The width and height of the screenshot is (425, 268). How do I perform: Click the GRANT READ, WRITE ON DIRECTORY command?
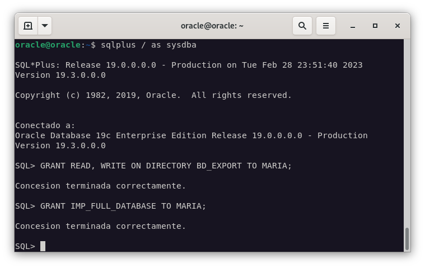click(166, 166)
